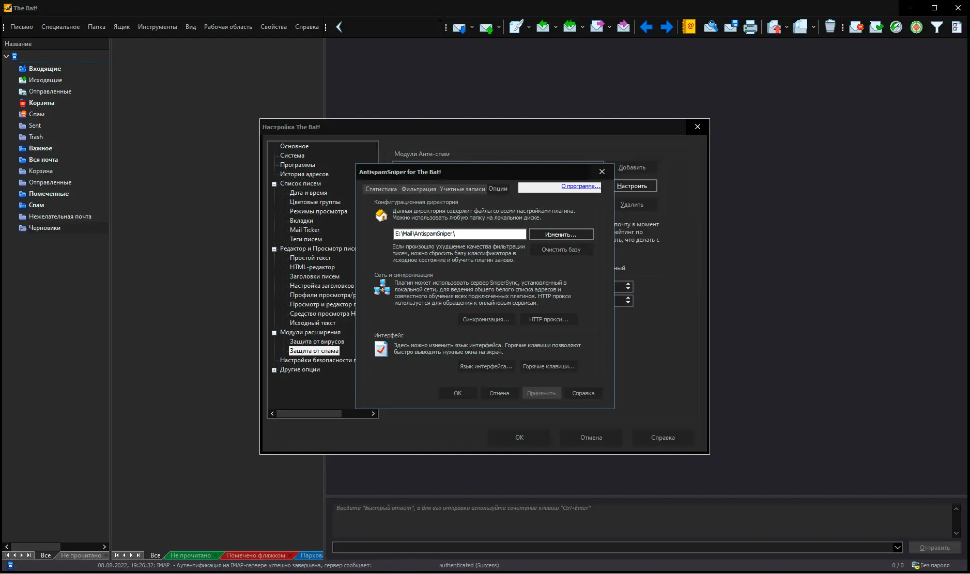Click the funnel filter toolbar icon
Screen dimensions: 970x574
(936, 27)
